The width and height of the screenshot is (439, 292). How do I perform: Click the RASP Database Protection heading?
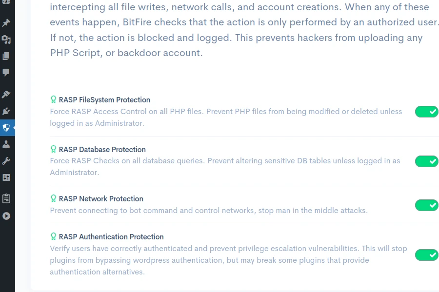click(x=102, y=149)
